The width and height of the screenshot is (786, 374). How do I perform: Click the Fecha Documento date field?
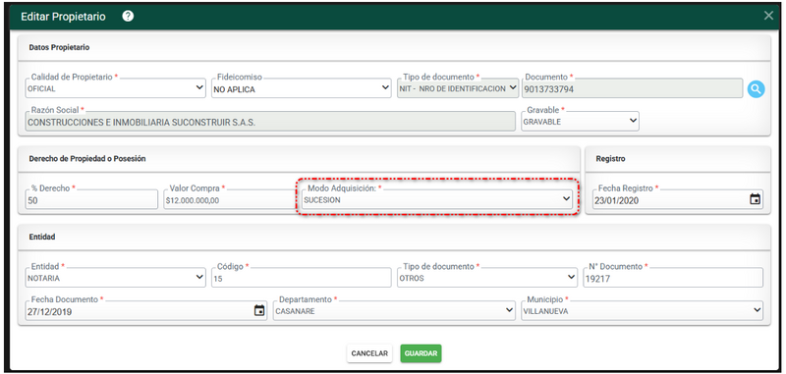[x=146, y=310]
